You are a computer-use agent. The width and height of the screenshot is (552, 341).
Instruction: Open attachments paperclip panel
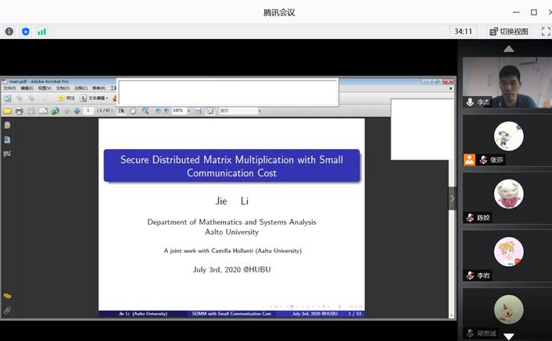(x=7, y=310)
